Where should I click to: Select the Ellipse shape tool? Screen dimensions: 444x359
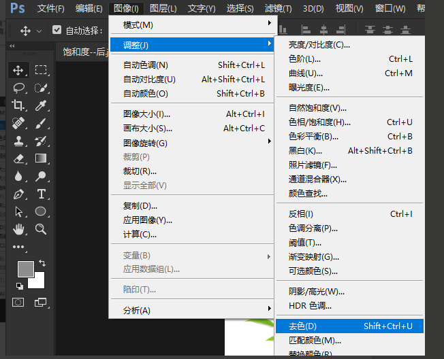[40, 211]
